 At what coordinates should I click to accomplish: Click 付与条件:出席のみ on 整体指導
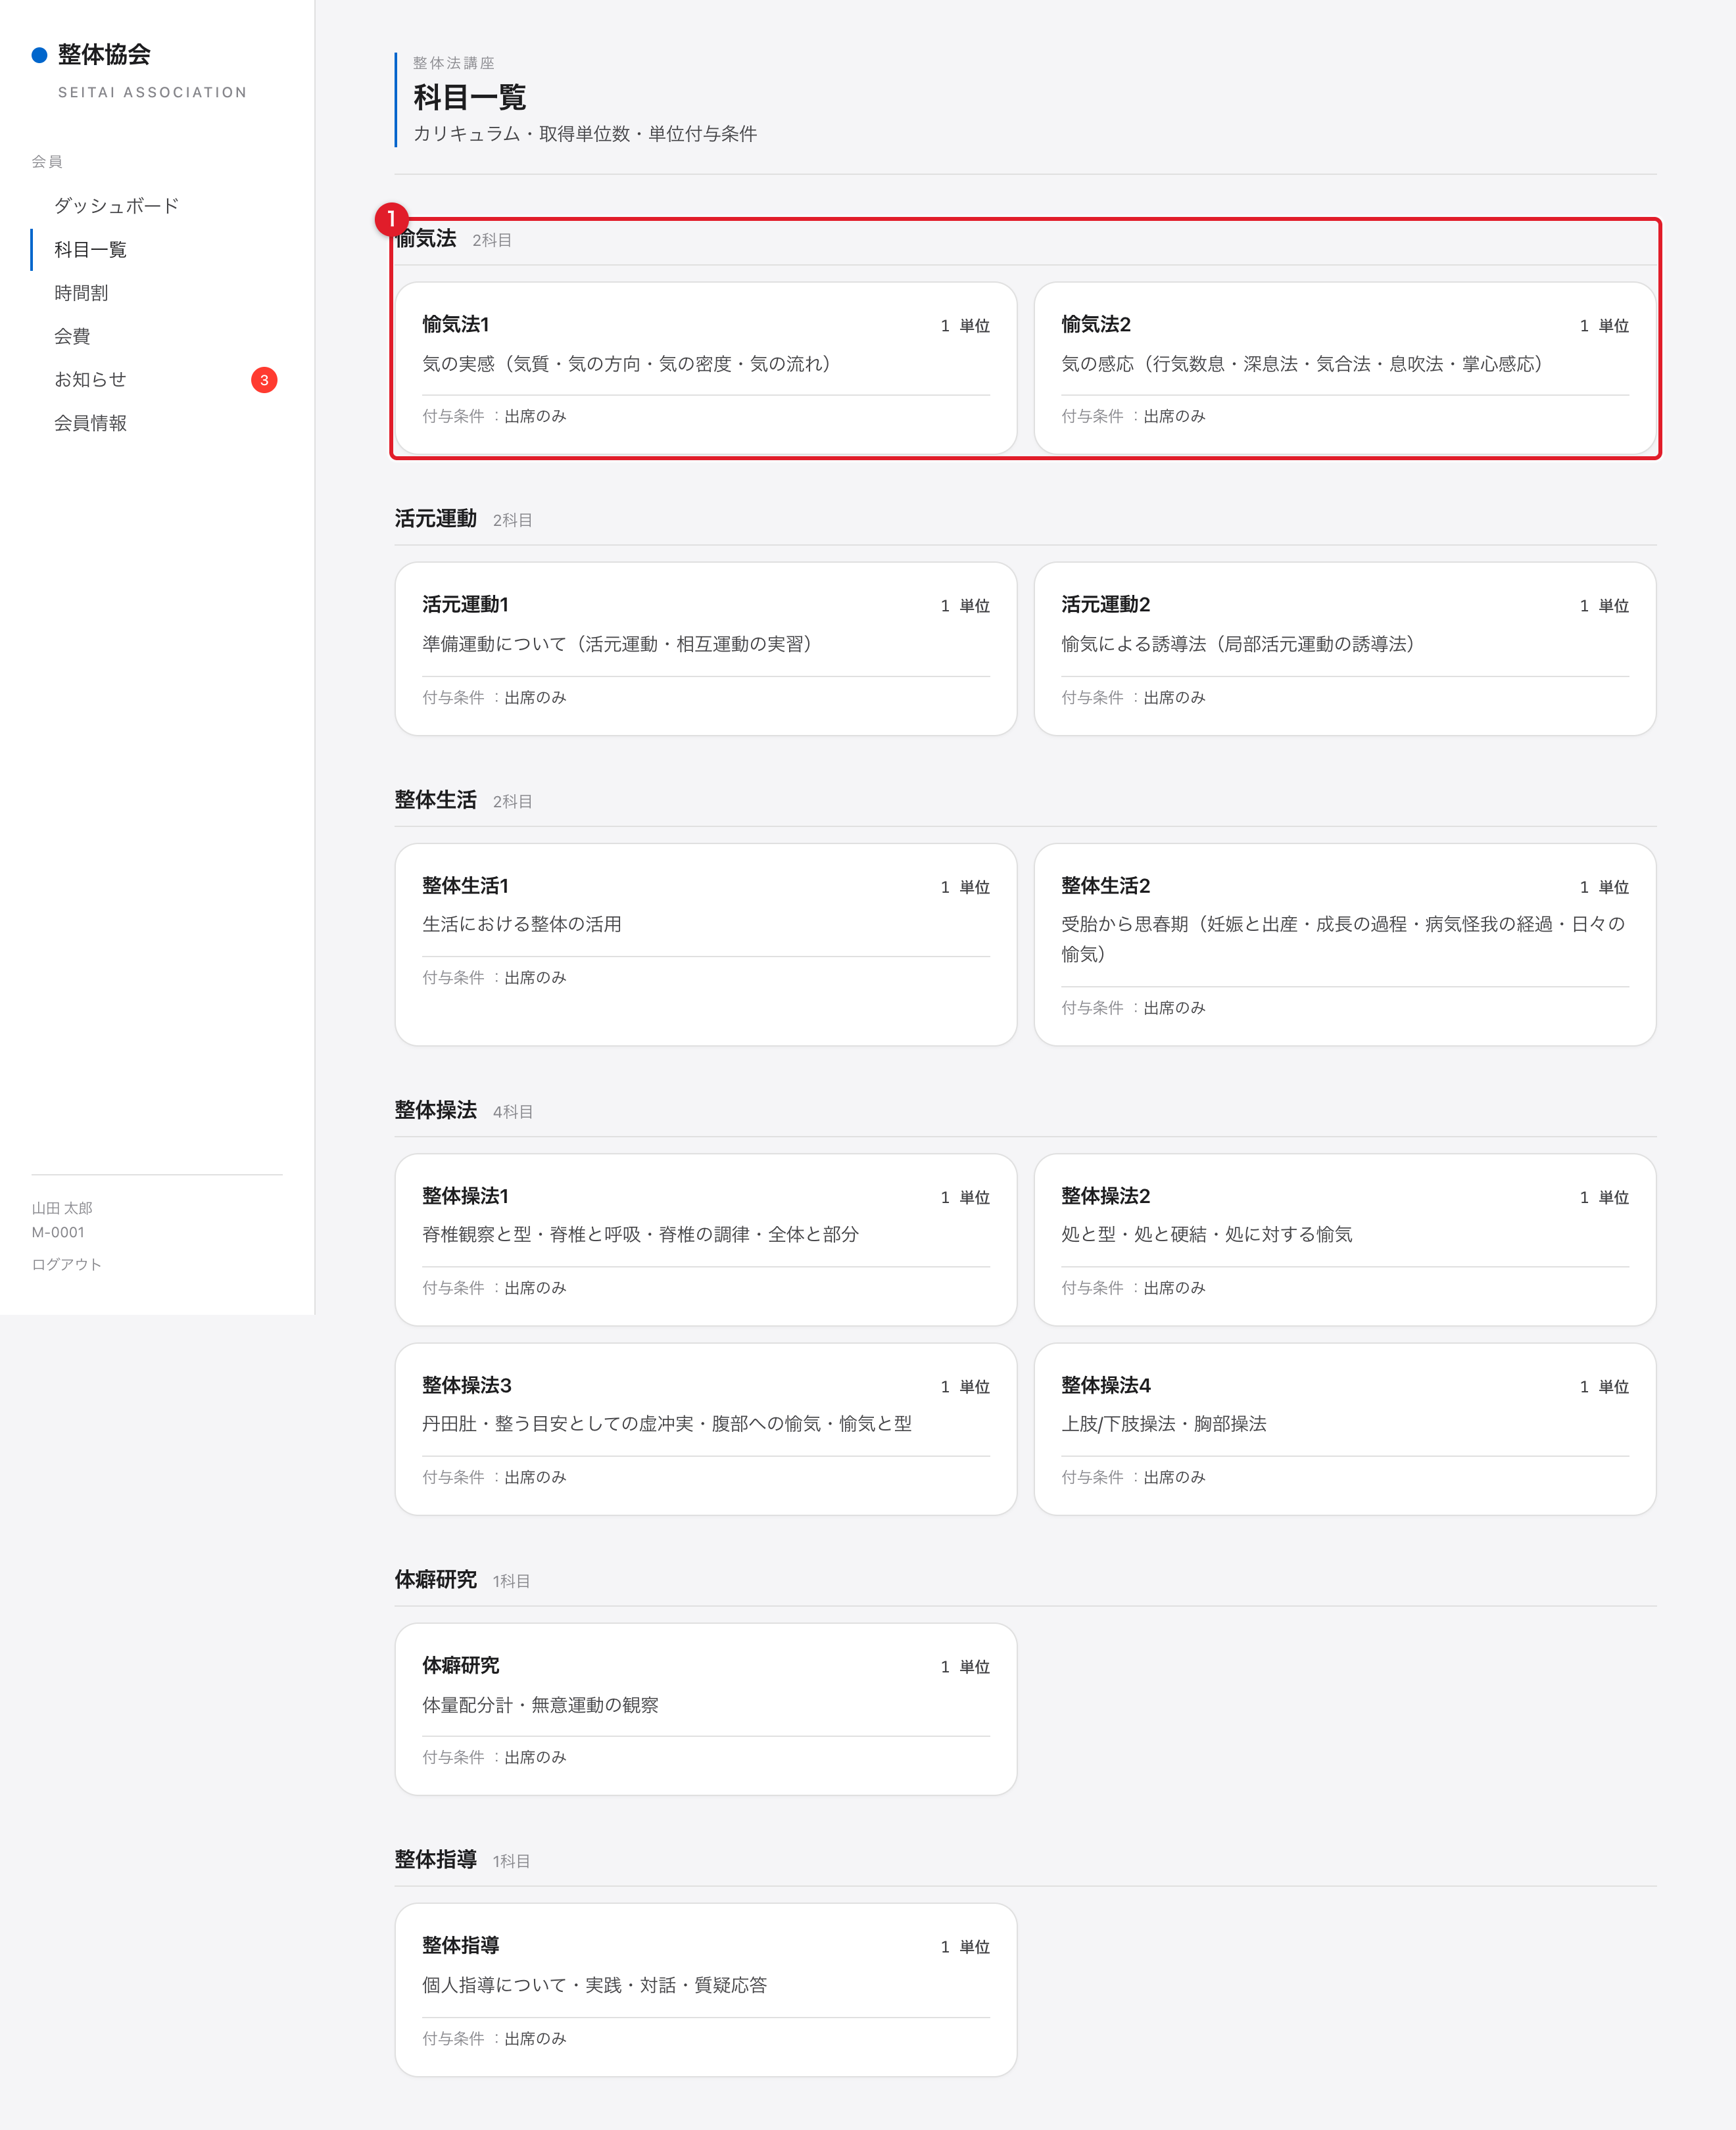(x=494, y=2038)
